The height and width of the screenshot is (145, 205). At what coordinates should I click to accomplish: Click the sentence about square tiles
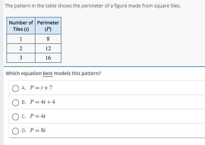tap(93, 6)
